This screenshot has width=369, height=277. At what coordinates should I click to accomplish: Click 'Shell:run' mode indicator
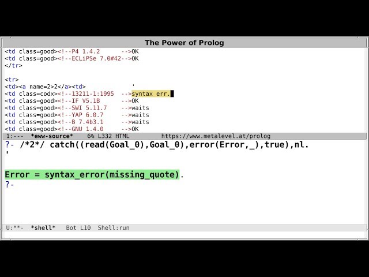point(114,228)
